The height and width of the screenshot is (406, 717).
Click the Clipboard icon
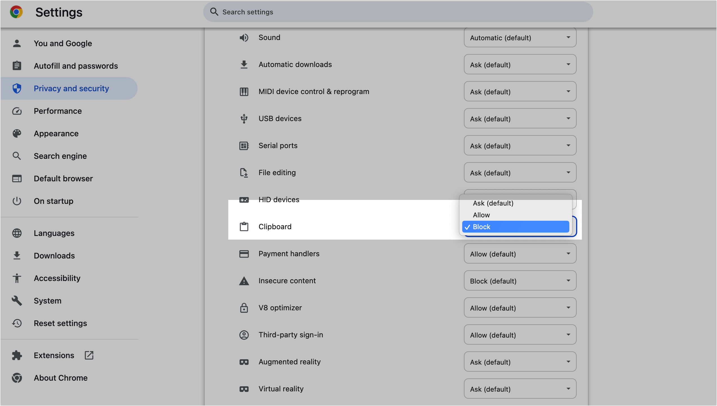pyautogui.click(x=244, y=226)
